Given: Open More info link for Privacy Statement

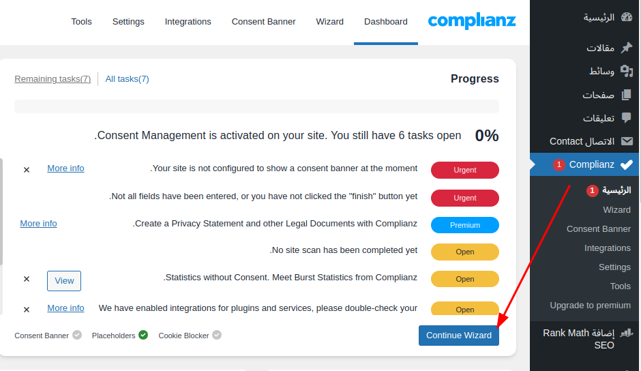Looking at the screenshot, I should 39,224.
